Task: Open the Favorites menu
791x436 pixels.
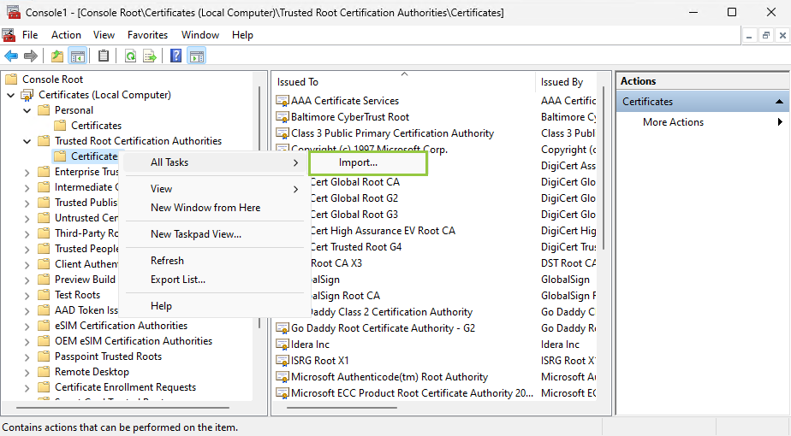Action: click(x=147, y=35)
